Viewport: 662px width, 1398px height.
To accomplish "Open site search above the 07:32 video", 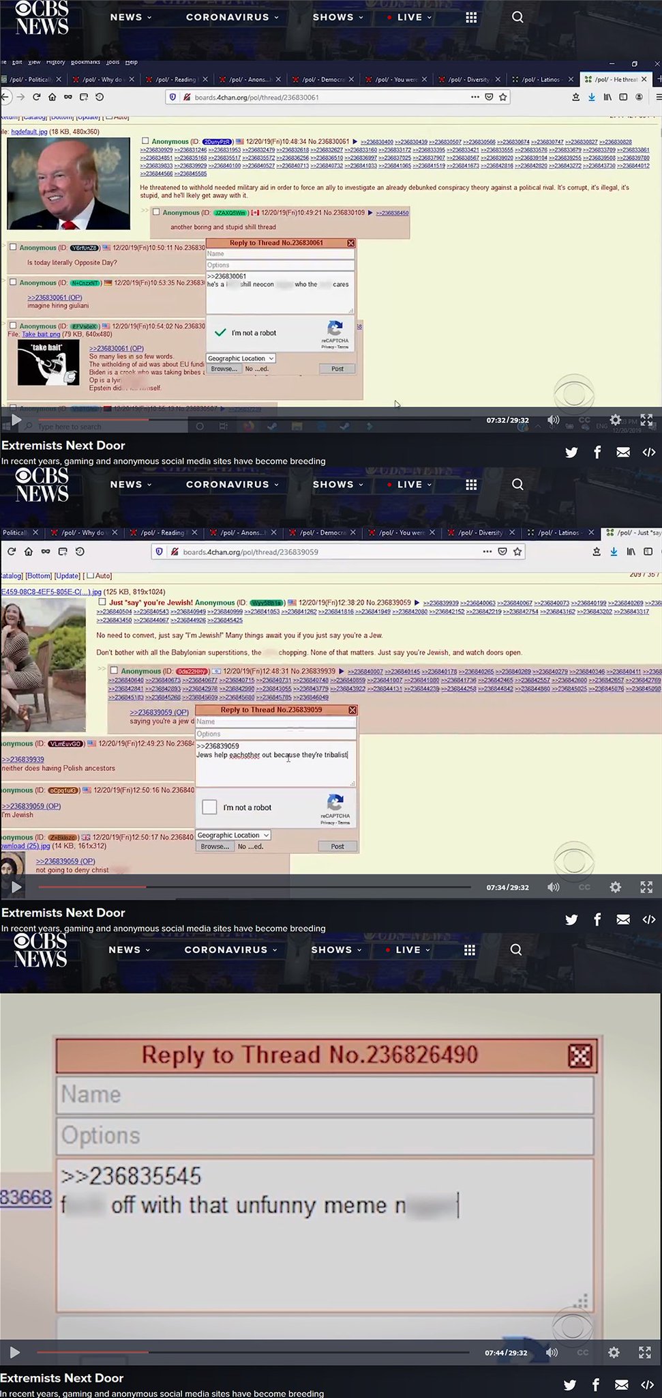I will pyautogui.click(x=517, y=17).
